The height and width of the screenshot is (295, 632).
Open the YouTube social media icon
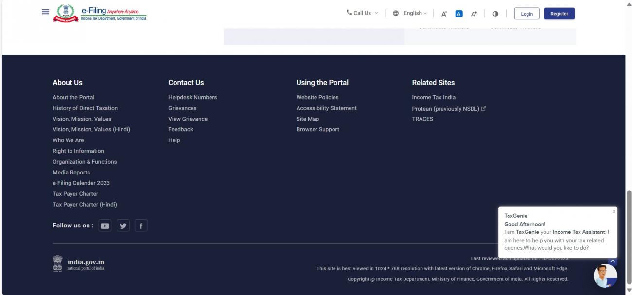pyautogui.click(x=105, y=226)
